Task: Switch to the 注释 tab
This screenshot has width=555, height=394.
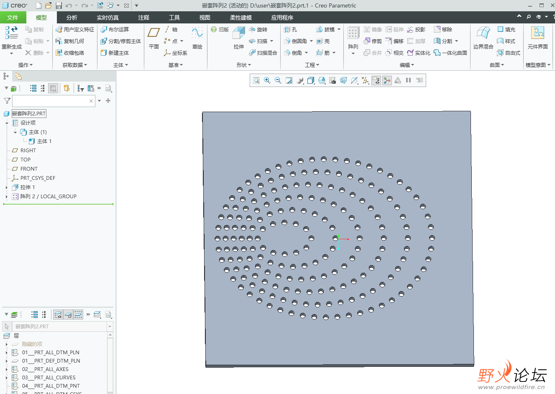Action: click(x=144, y=18)
